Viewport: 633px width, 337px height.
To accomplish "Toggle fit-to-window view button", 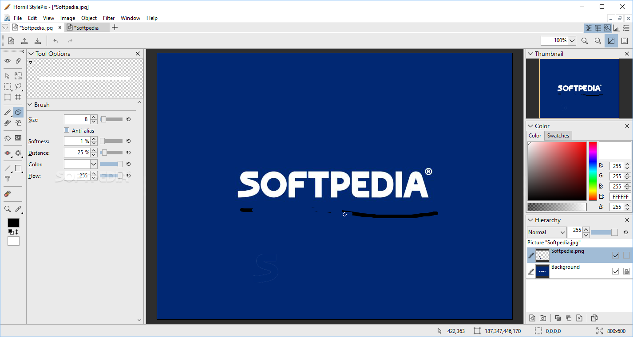I will [x=611, y=41].
